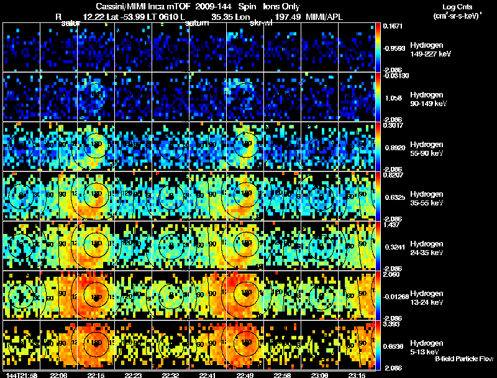The image size is (497, 378).
Task: Click the colorbar value '0.6325'
Action: [x=395, y=197]
